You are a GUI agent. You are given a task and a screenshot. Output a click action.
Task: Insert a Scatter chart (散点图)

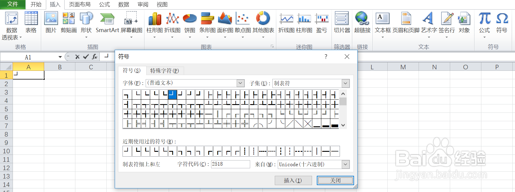point(243,25)
